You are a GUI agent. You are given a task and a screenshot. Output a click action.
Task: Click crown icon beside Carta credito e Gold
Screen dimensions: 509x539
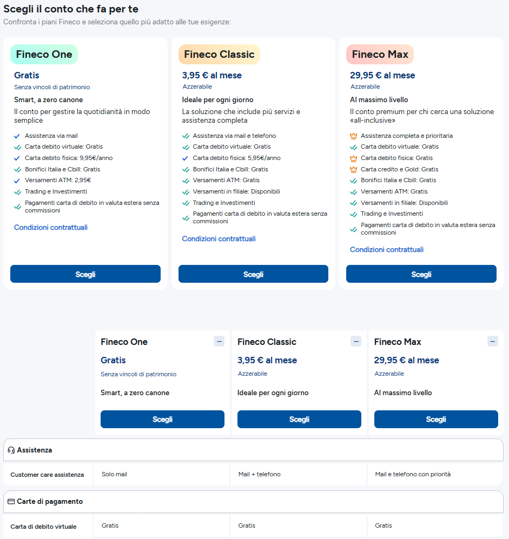click(x=353, y=169)
